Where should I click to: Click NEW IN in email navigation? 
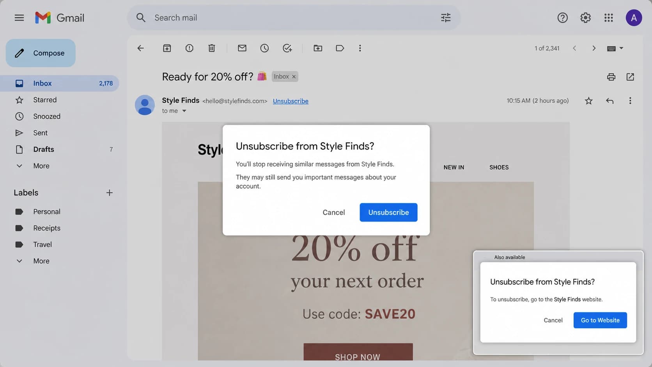pos(454,167)
